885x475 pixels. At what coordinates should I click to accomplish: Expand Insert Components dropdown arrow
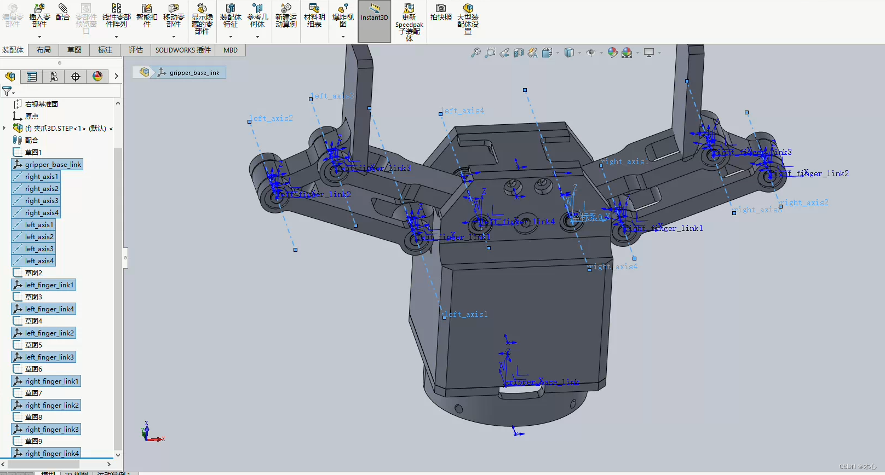[39, 37]
